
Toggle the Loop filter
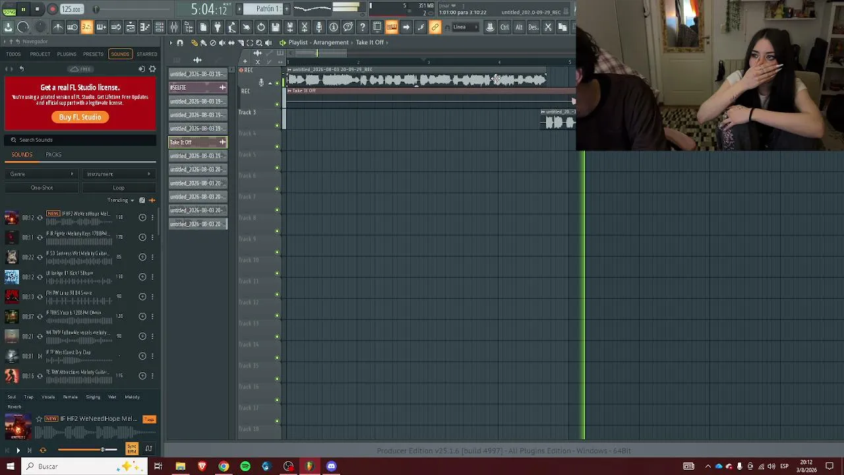tap(119, 188)
